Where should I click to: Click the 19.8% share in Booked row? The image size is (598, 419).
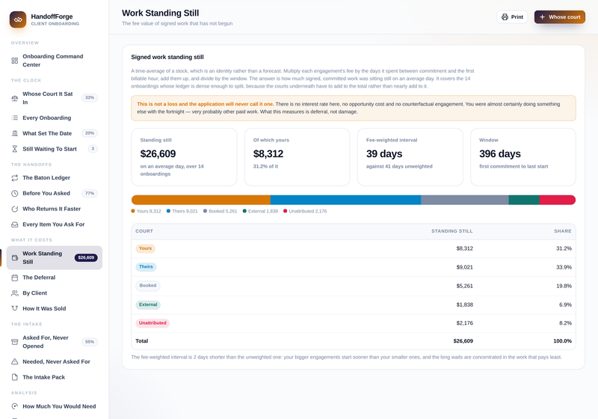[x=564, y=286]
